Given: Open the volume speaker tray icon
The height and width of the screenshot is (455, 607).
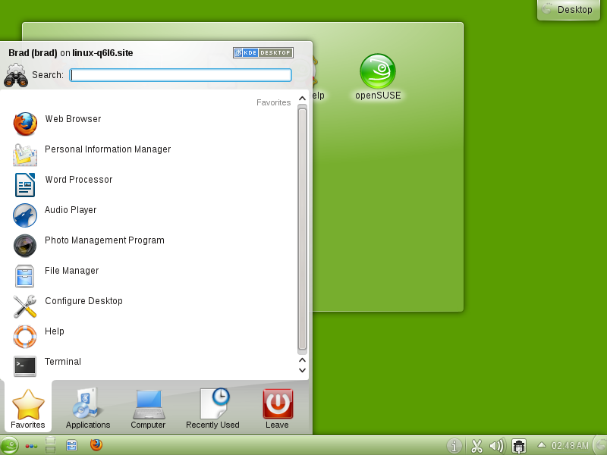Looking at the screenshot, I should tap(497, 446).
